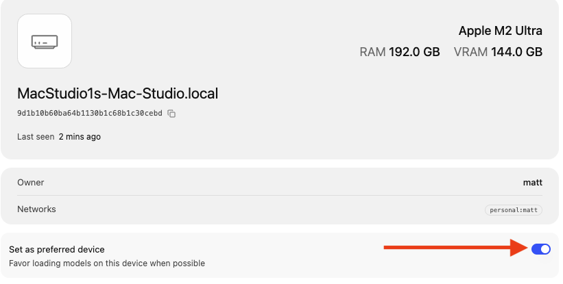Click the personal:matt network badge
The image size is (563, 284).
[514, 210]
